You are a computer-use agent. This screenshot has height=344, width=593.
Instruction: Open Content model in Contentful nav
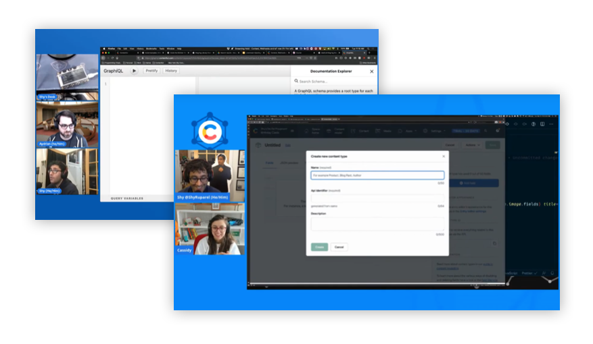[335, 131]
